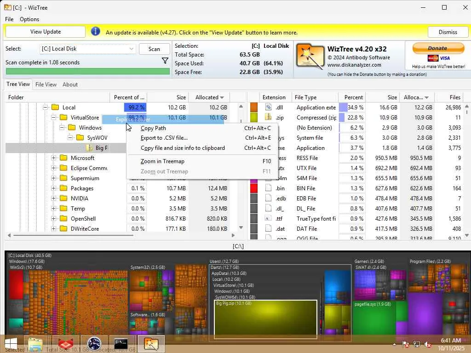
Task: Click the red app icon on taskbar
Action: [x=65, y=343]
